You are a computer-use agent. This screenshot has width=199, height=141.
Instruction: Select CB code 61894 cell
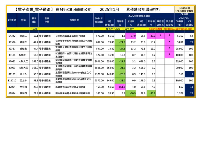pos(12,93)
